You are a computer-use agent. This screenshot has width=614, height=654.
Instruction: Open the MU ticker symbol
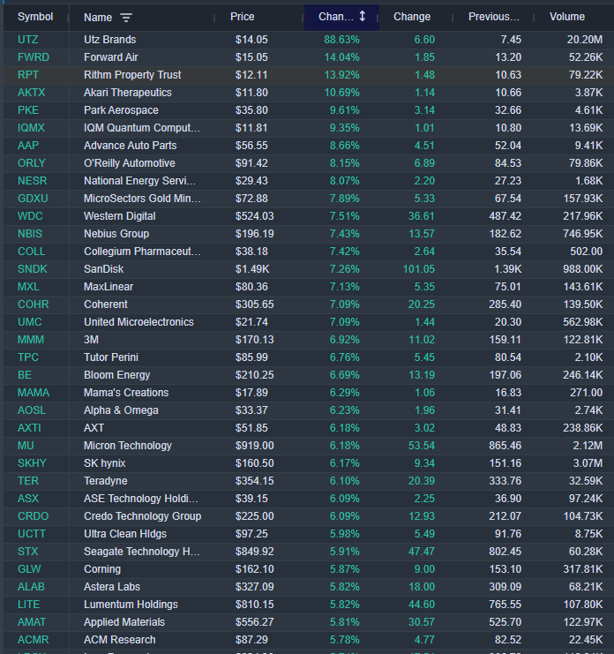(x=26, y=446)
